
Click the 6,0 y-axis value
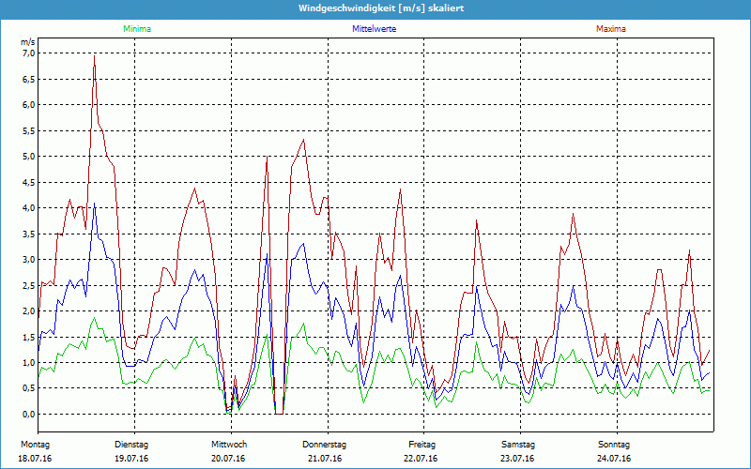(x=29, y=105)
